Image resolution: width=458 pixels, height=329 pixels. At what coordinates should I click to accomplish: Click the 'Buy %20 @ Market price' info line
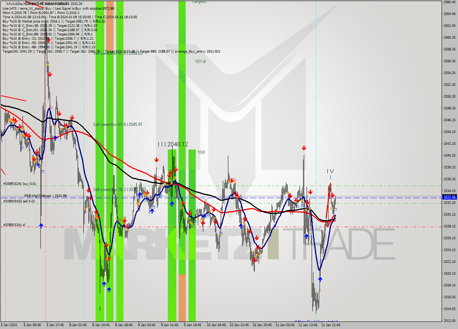click(54, 21)
